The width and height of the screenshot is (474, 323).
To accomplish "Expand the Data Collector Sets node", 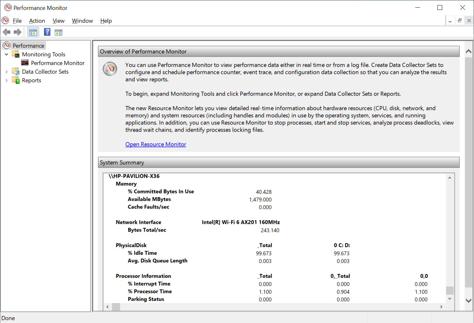I will (x=6, y=72).
